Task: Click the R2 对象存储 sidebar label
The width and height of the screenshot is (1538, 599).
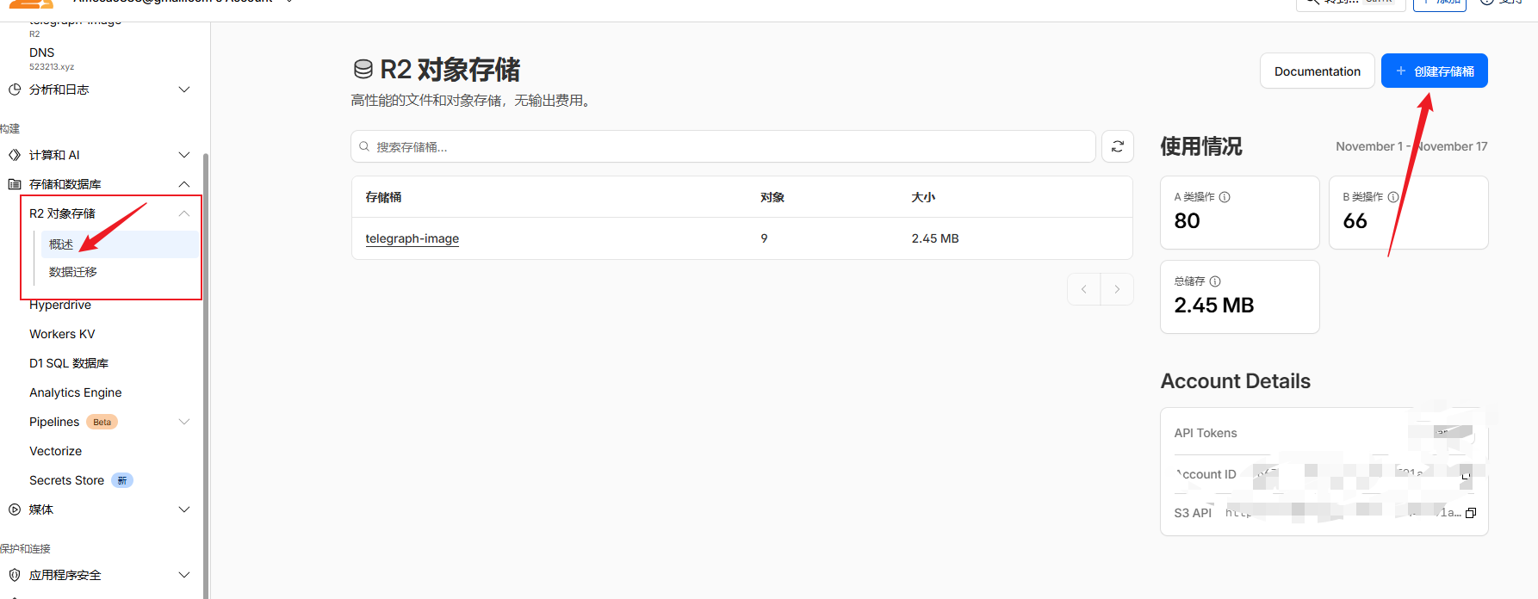Action: pyautogui.click(x=62, y=213)
